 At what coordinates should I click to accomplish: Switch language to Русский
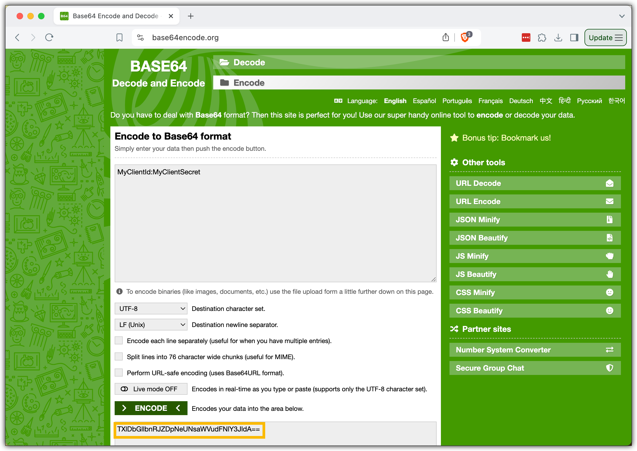click(589, 101)
